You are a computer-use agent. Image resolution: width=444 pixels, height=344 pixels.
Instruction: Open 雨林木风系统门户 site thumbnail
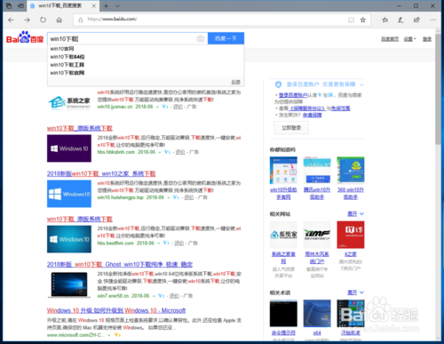click(x=317, y=235)
